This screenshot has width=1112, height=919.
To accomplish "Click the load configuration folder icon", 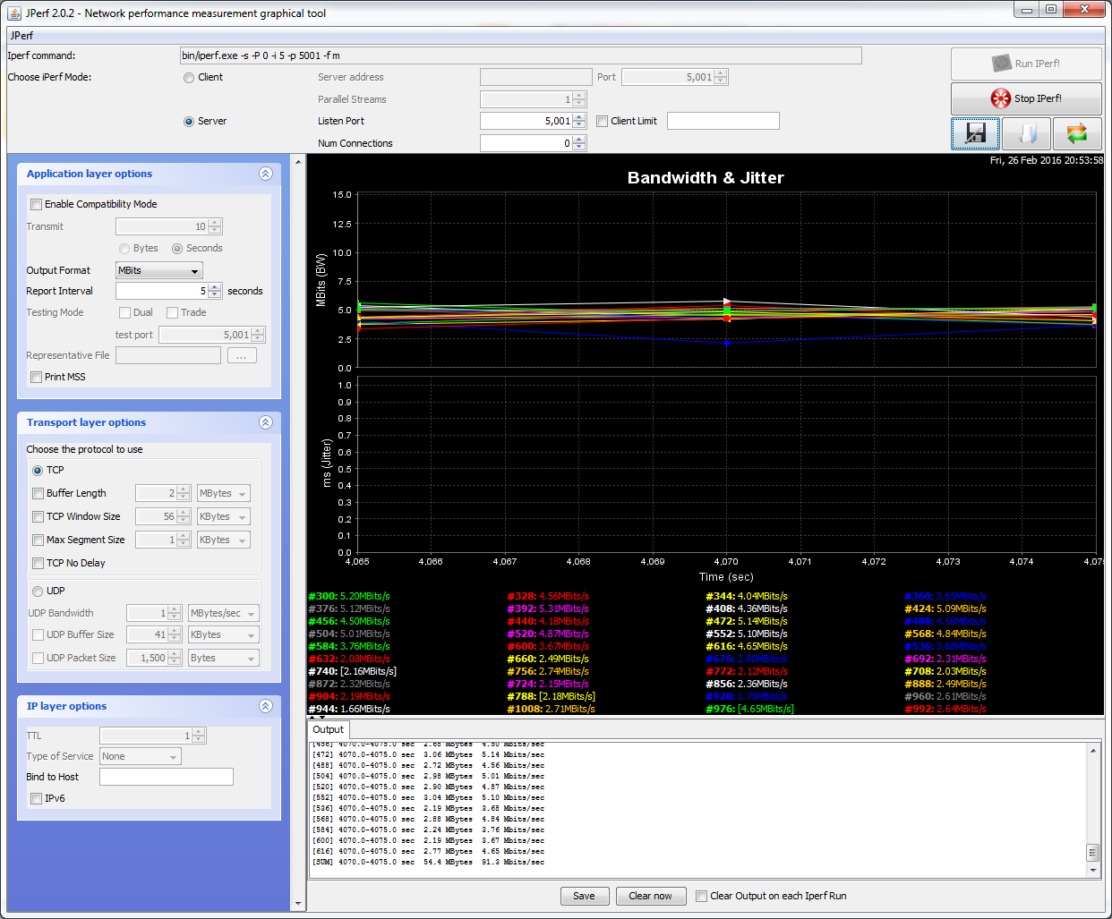I will coord(1026,133).
